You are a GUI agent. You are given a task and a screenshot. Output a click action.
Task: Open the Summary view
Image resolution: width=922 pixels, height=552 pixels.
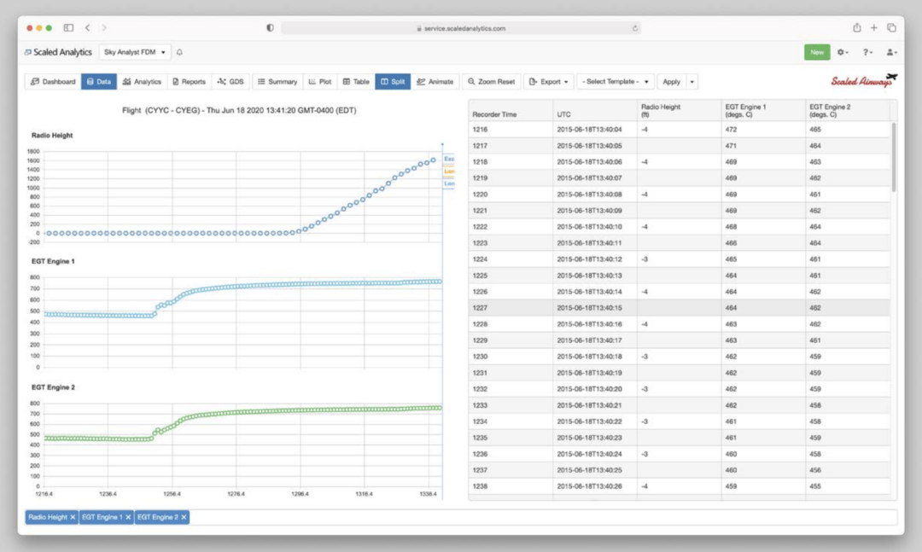click(x=277, y=81)
